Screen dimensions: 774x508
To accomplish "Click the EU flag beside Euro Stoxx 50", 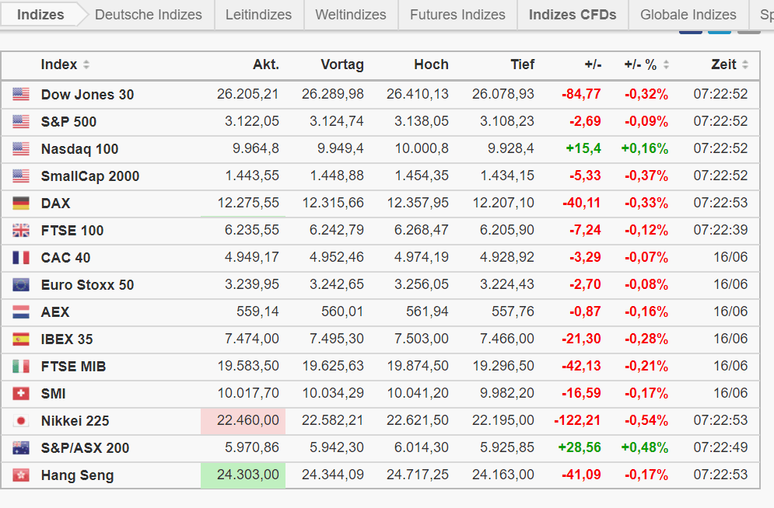I will (x=21, y=285).
